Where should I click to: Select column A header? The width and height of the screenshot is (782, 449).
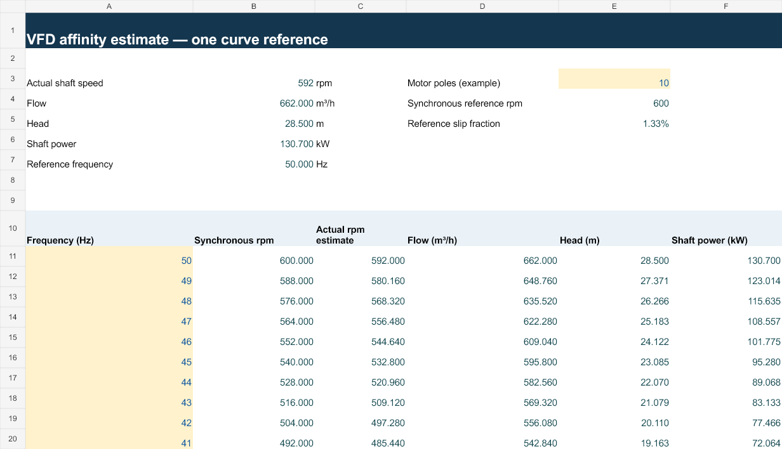(x=109, y=6)
